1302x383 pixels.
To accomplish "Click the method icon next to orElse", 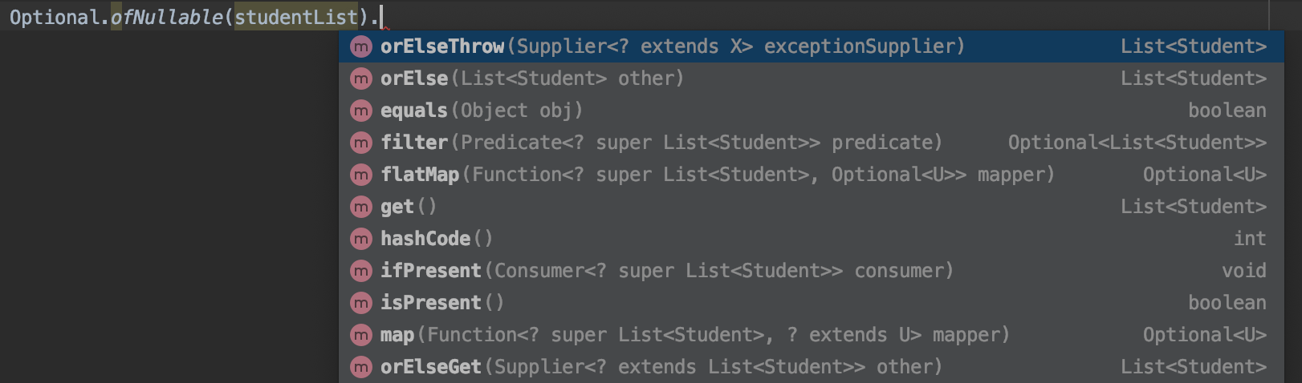I will point(361,79).
